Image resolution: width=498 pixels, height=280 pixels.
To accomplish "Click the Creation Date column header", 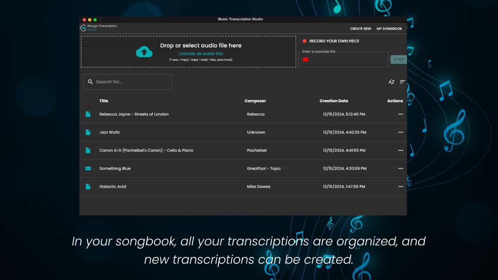I will [334, 101].
